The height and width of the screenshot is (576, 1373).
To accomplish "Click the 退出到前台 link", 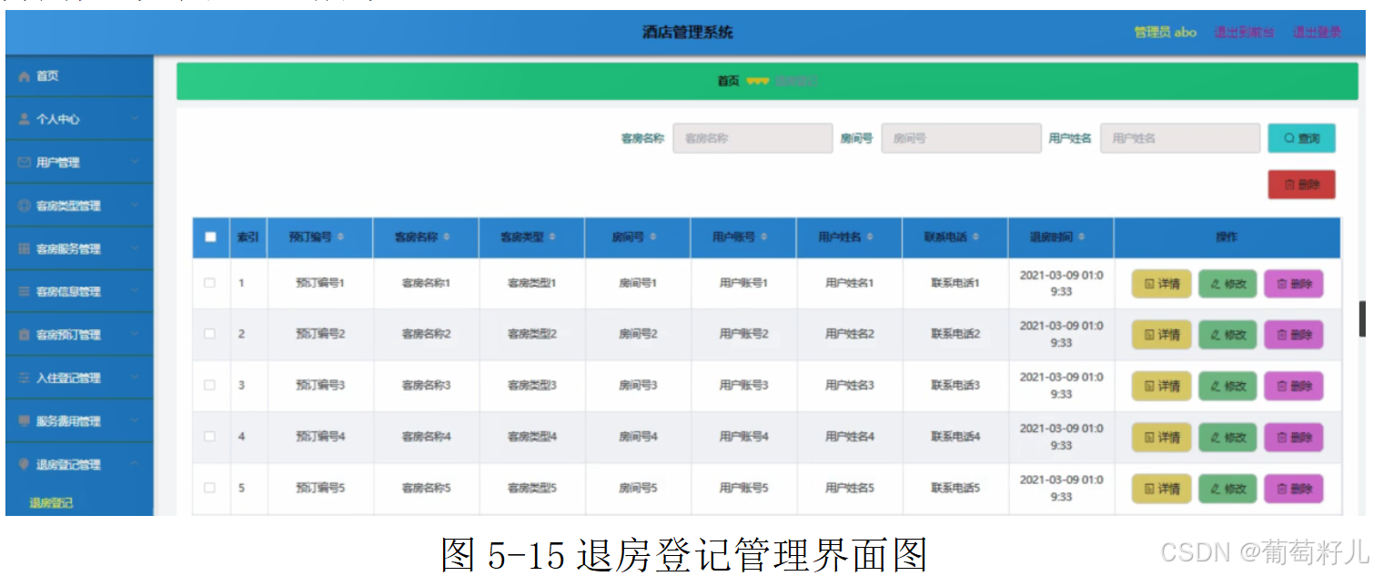I will click(1244, 32).
